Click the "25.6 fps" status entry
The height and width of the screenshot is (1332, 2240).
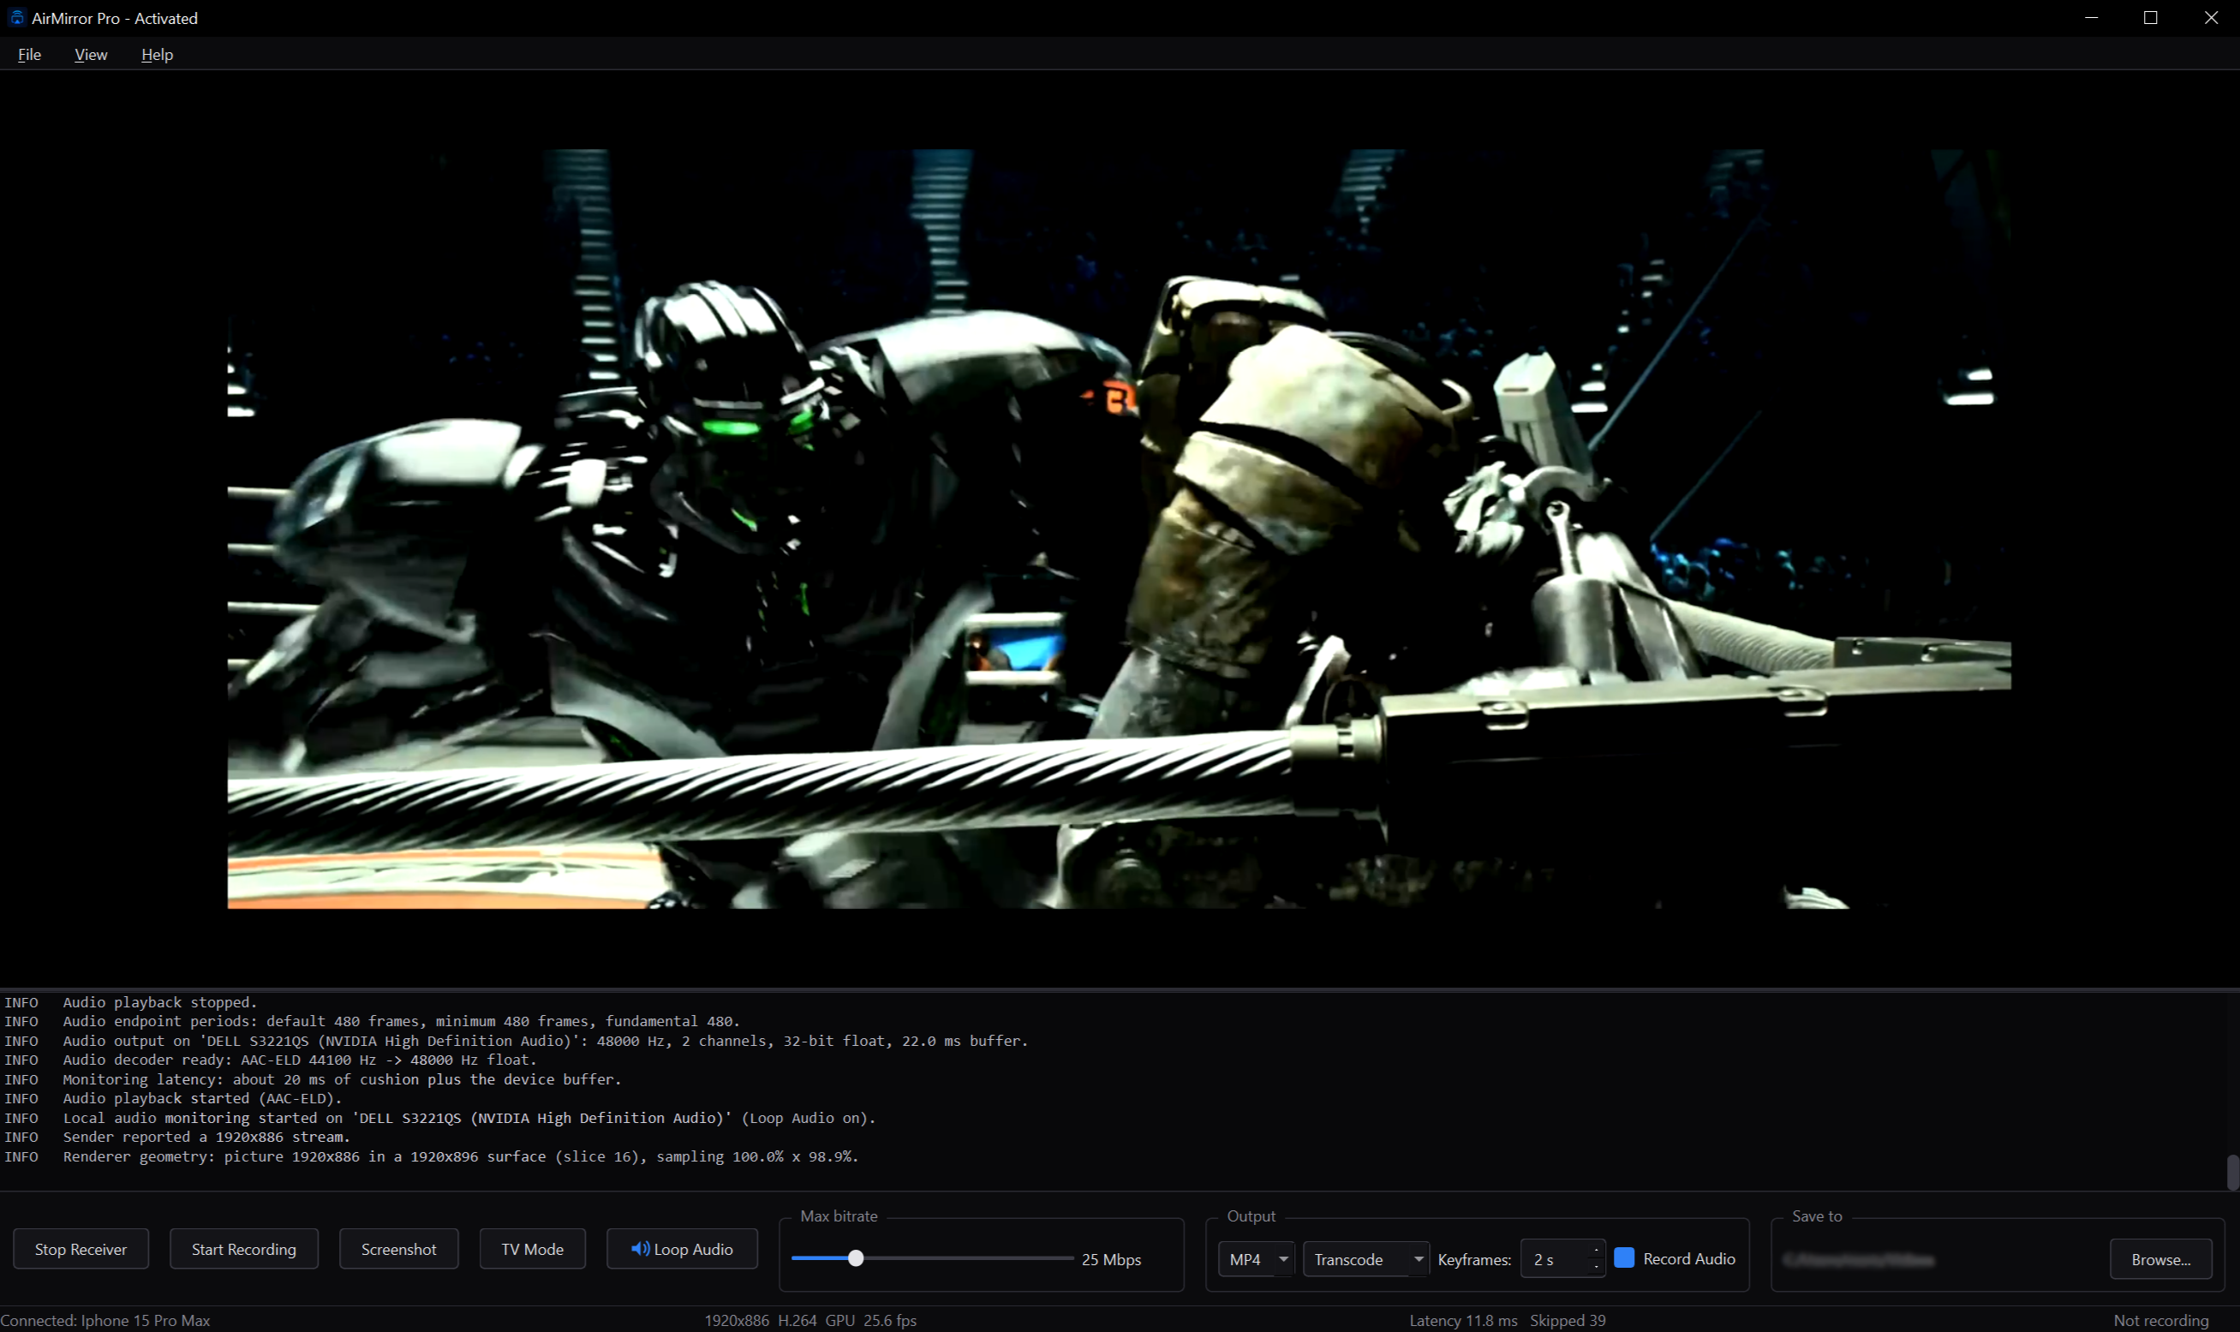[890, 1320]
